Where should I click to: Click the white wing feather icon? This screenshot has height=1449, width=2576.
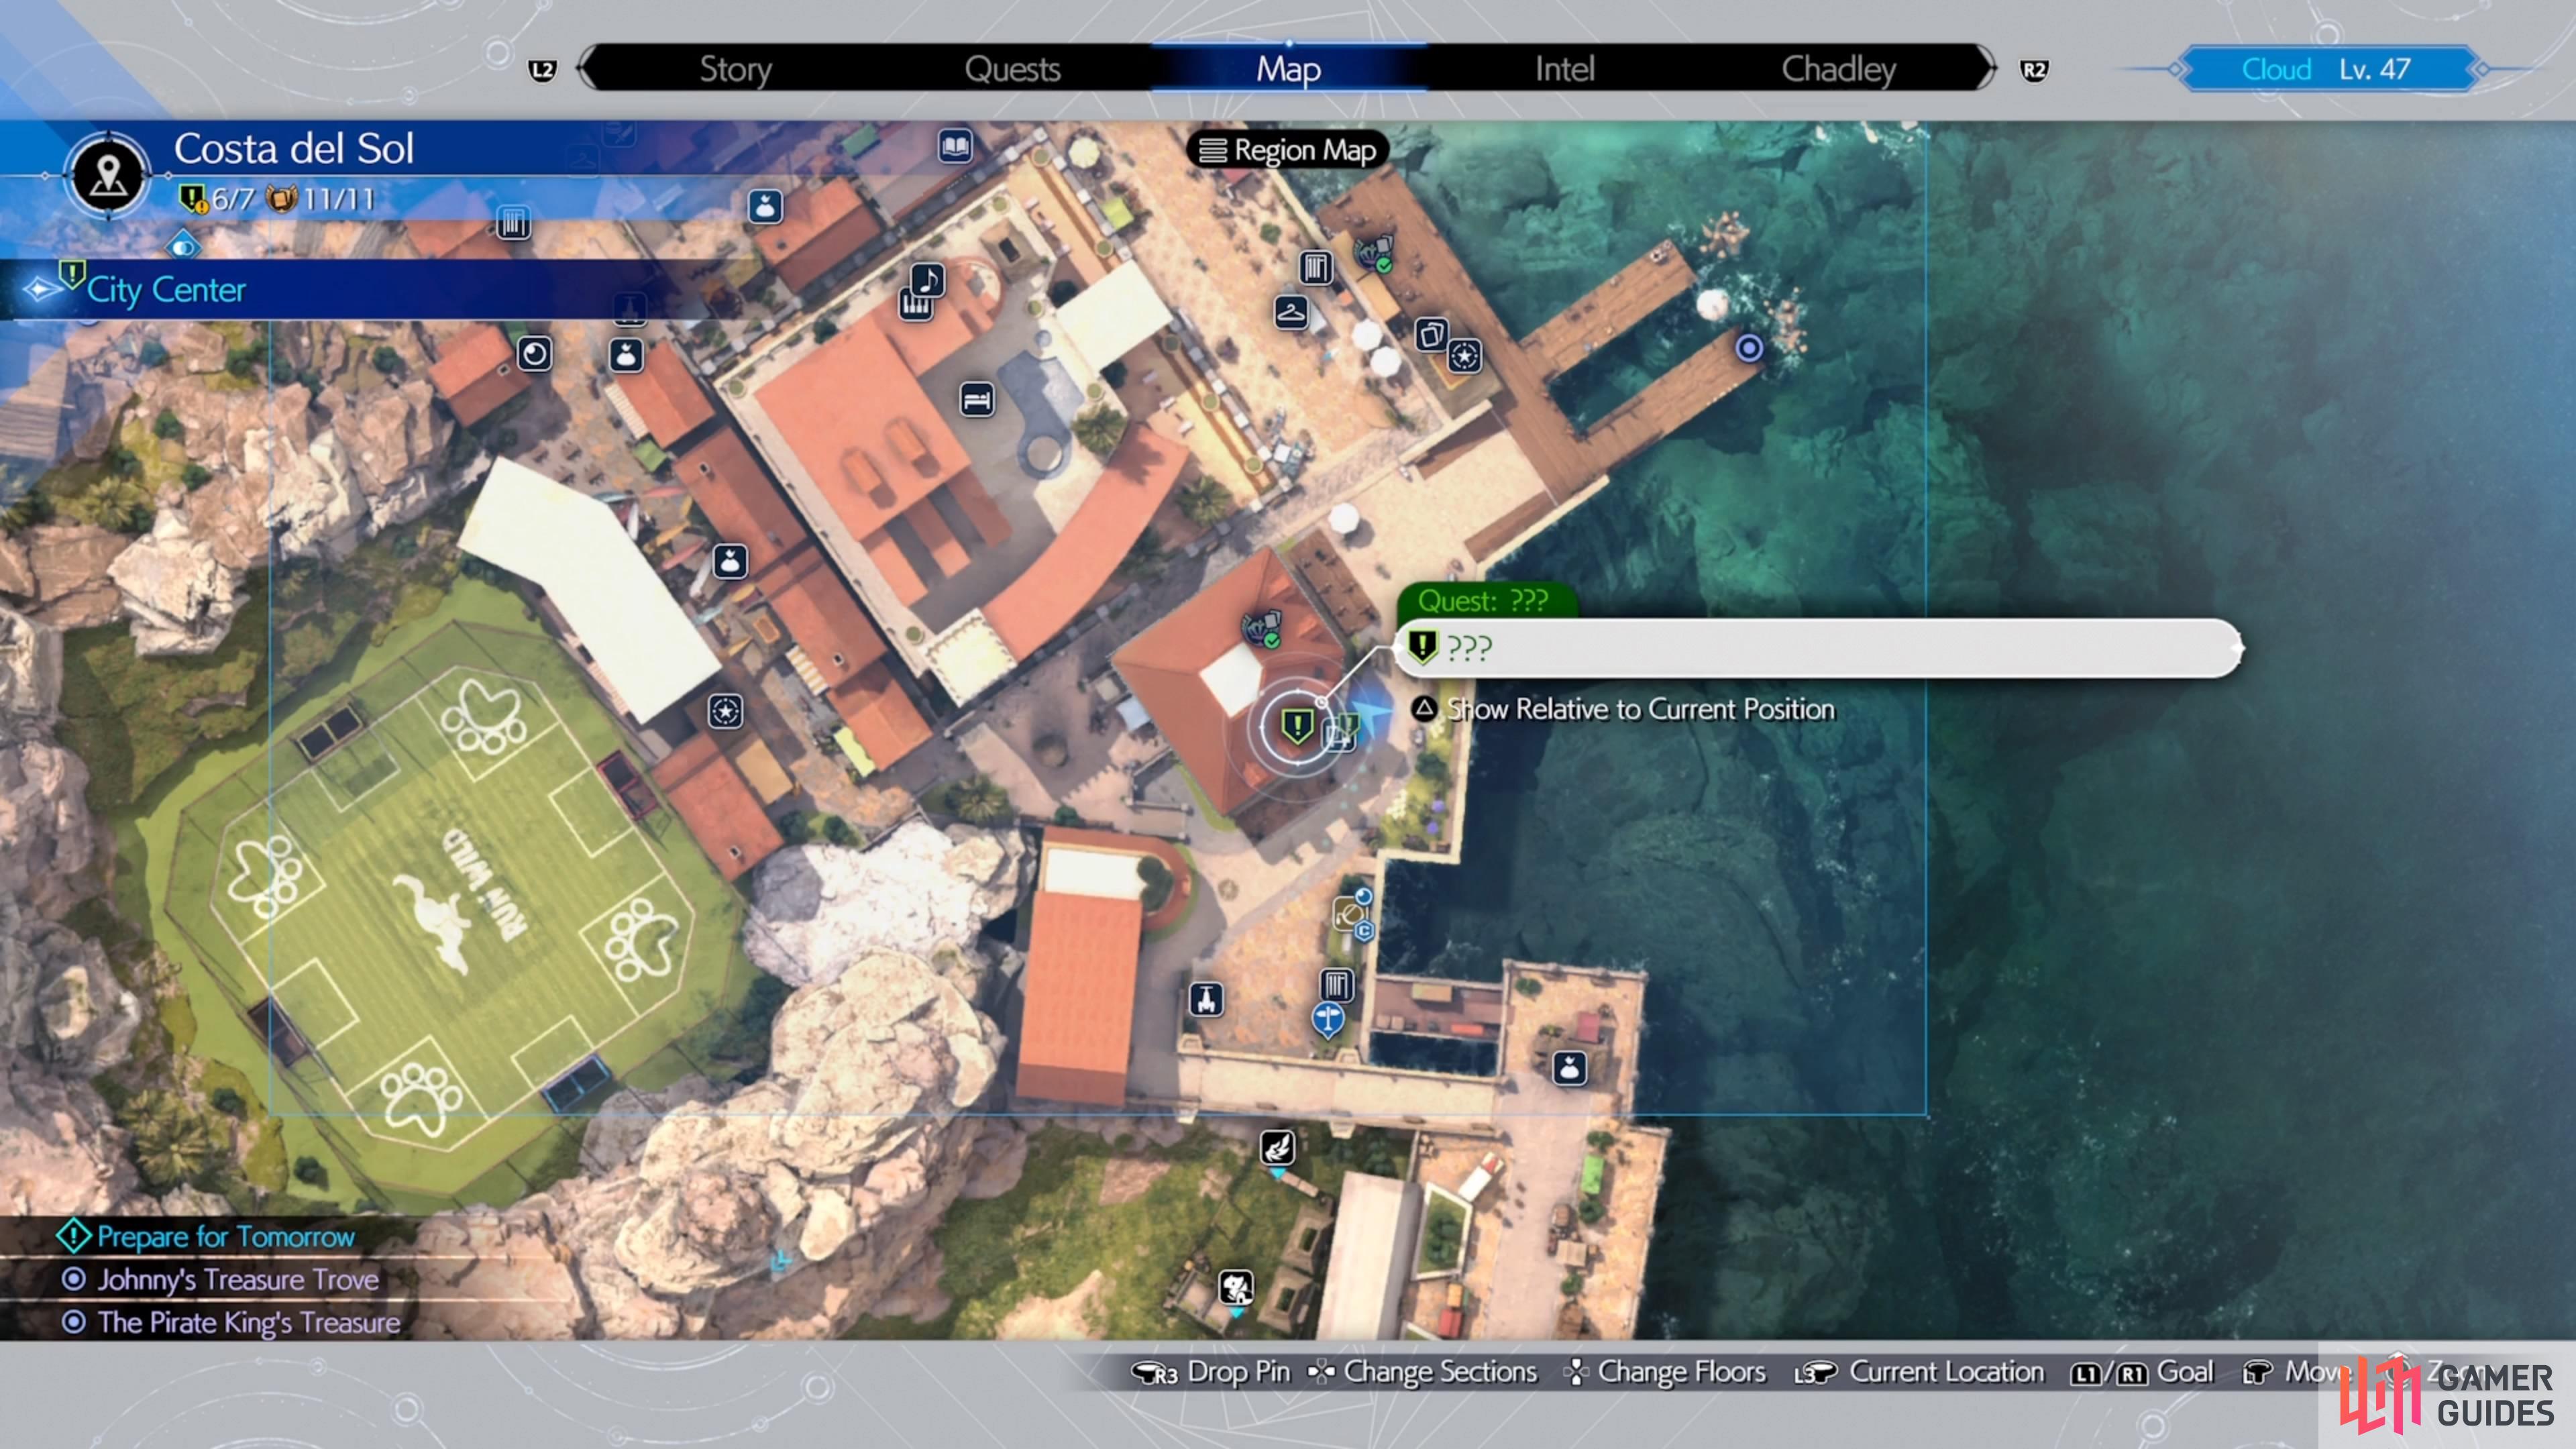tap(1277, 1147)
